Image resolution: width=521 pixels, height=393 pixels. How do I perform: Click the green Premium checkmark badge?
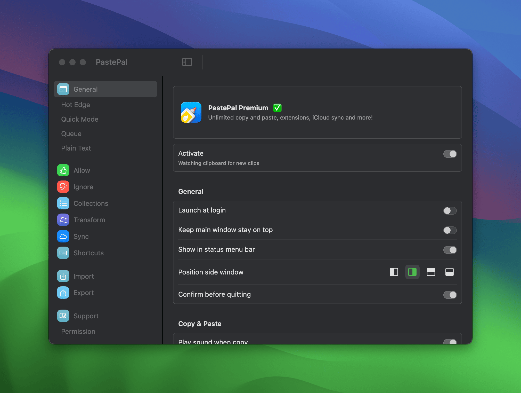tap(277, 108)
